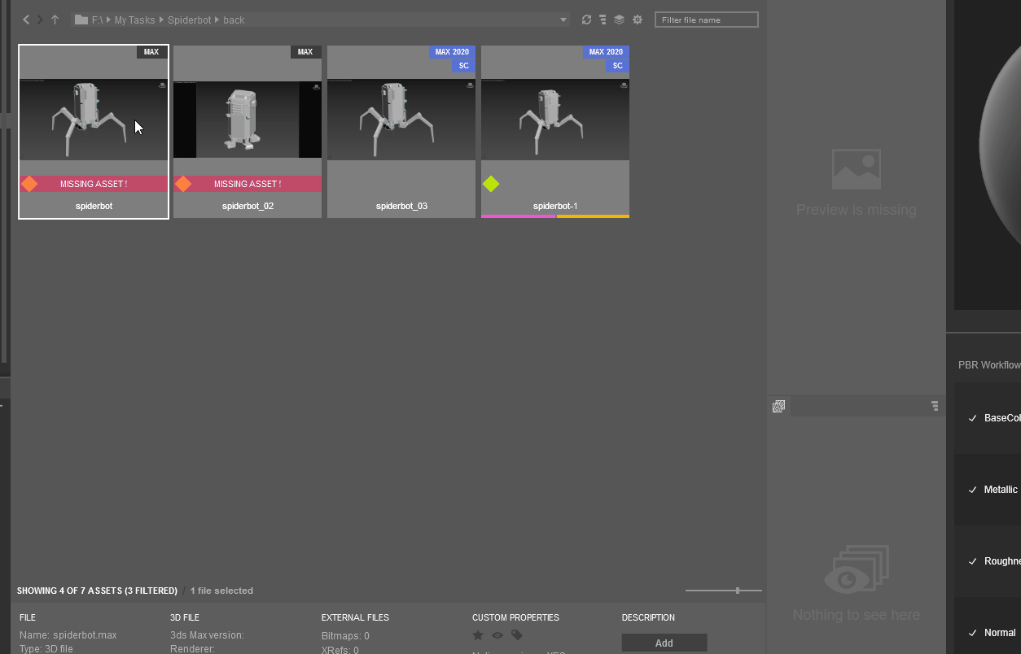The width and height of the screenshot is (1021, 654).
Task: Go forward with the right arrow
Action: 40,20
